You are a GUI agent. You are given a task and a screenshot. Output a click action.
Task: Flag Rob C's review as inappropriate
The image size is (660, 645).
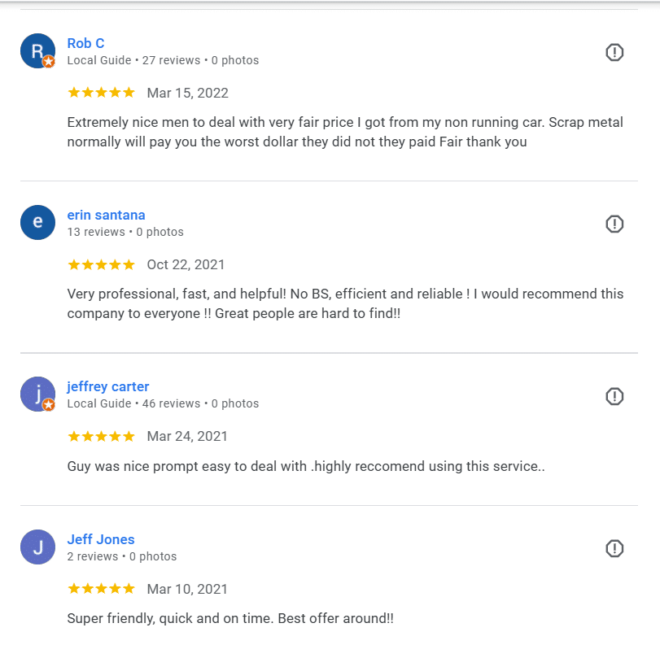[614, 53]
